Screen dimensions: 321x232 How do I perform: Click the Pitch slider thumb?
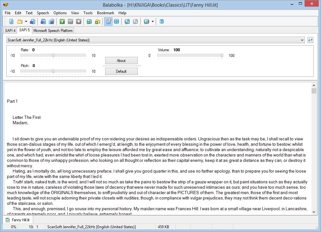pos(53,71)
